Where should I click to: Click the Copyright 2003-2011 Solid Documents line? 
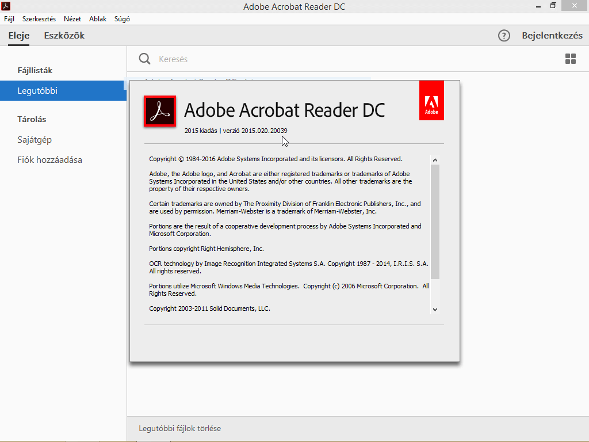209,308
